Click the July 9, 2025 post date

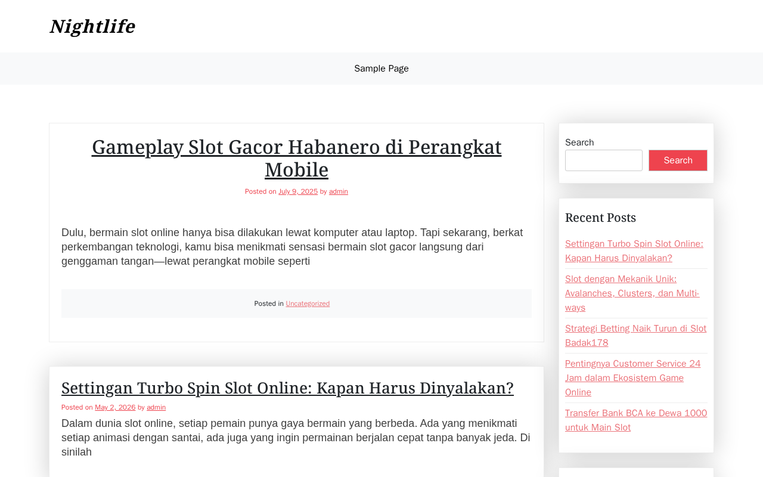[x=298, y=191]
